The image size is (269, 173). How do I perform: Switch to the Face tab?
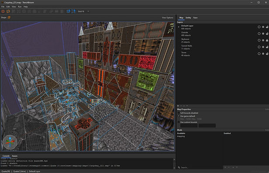tap(195, 17)
